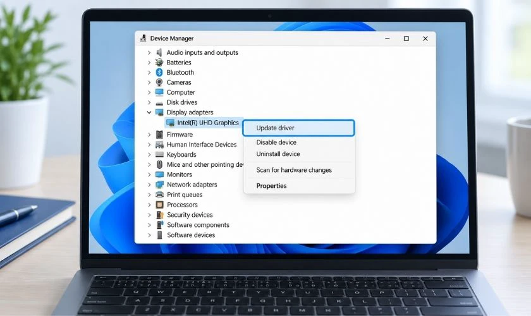Click the Batteries category icon
Screen dimensions: 531x316
click(159, 63)
